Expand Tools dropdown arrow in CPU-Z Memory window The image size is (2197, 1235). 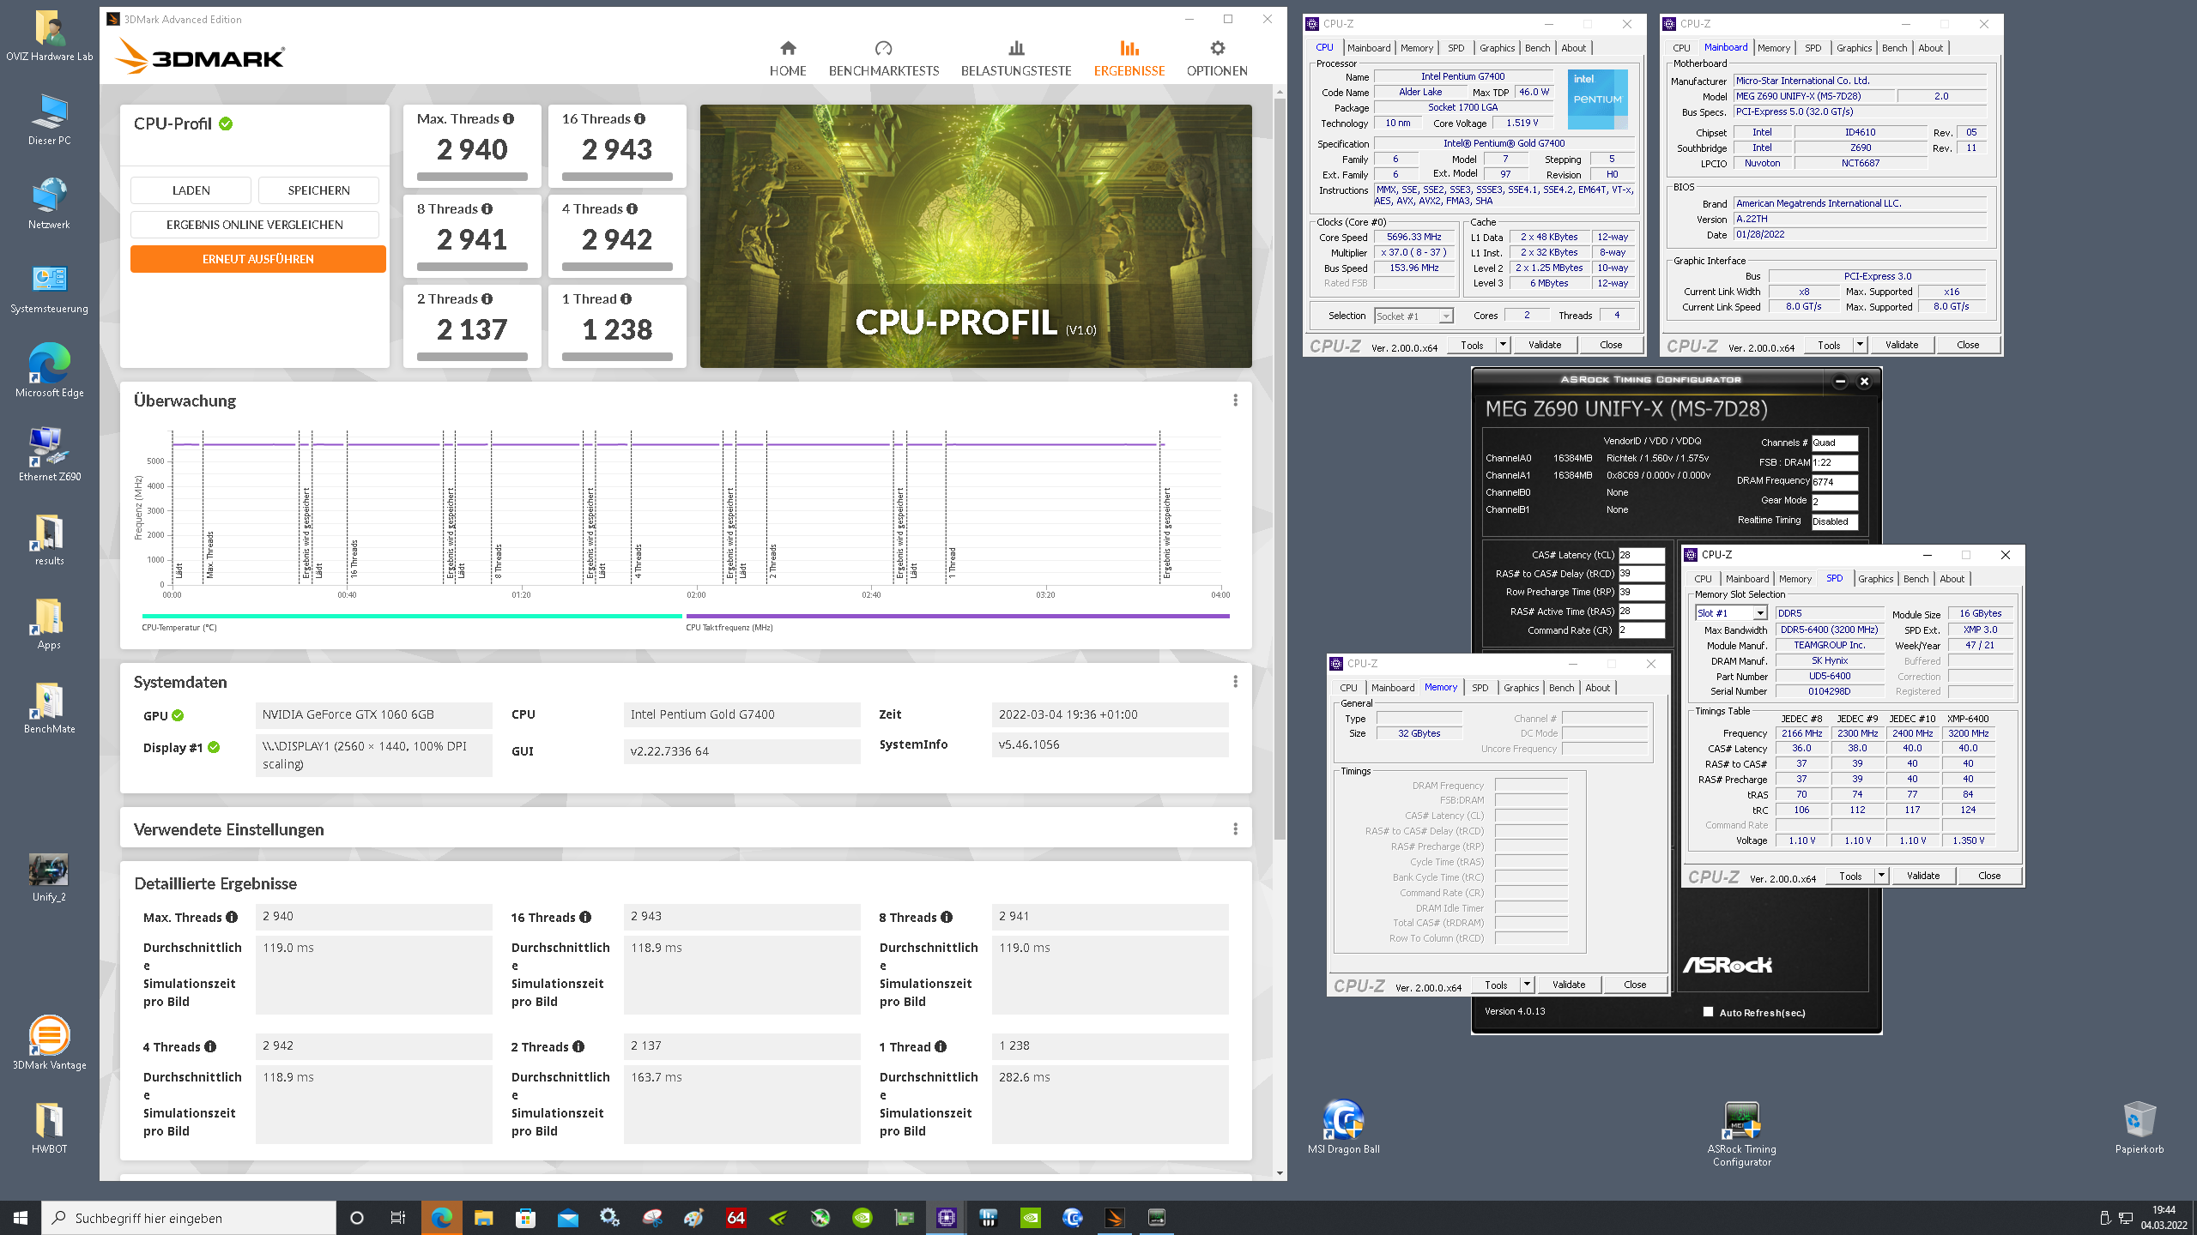tap(1527, 985)
